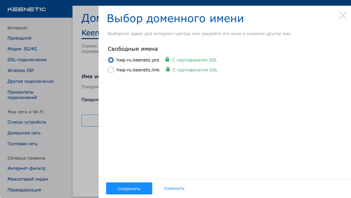Open Домашняя сеть settings

pos(24,133)
